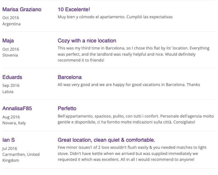Image resolution: width=218 pixels, height=175 pixels.
Task: Click Maja's review text about third time
Action: pos(134,54)
